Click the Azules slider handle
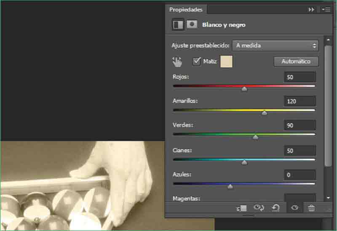The height and width of the screenshot is (231, 337). pos(230,186)
